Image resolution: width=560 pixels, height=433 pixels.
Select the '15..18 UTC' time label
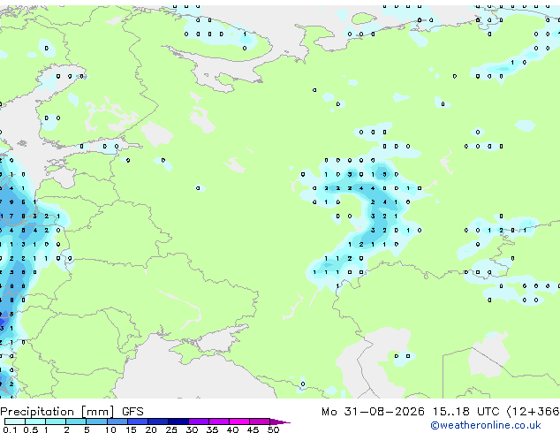click(465, 412)
